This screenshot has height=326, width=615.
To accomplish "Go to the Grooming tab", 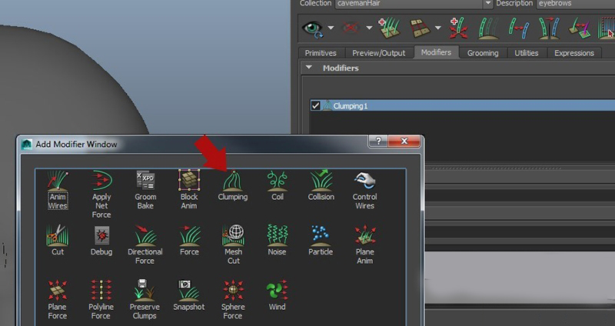I will coord(483,53).
